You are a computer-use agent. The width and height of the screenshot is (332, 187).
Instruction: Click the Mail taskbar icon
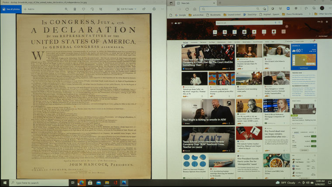(x=99, y=183)
